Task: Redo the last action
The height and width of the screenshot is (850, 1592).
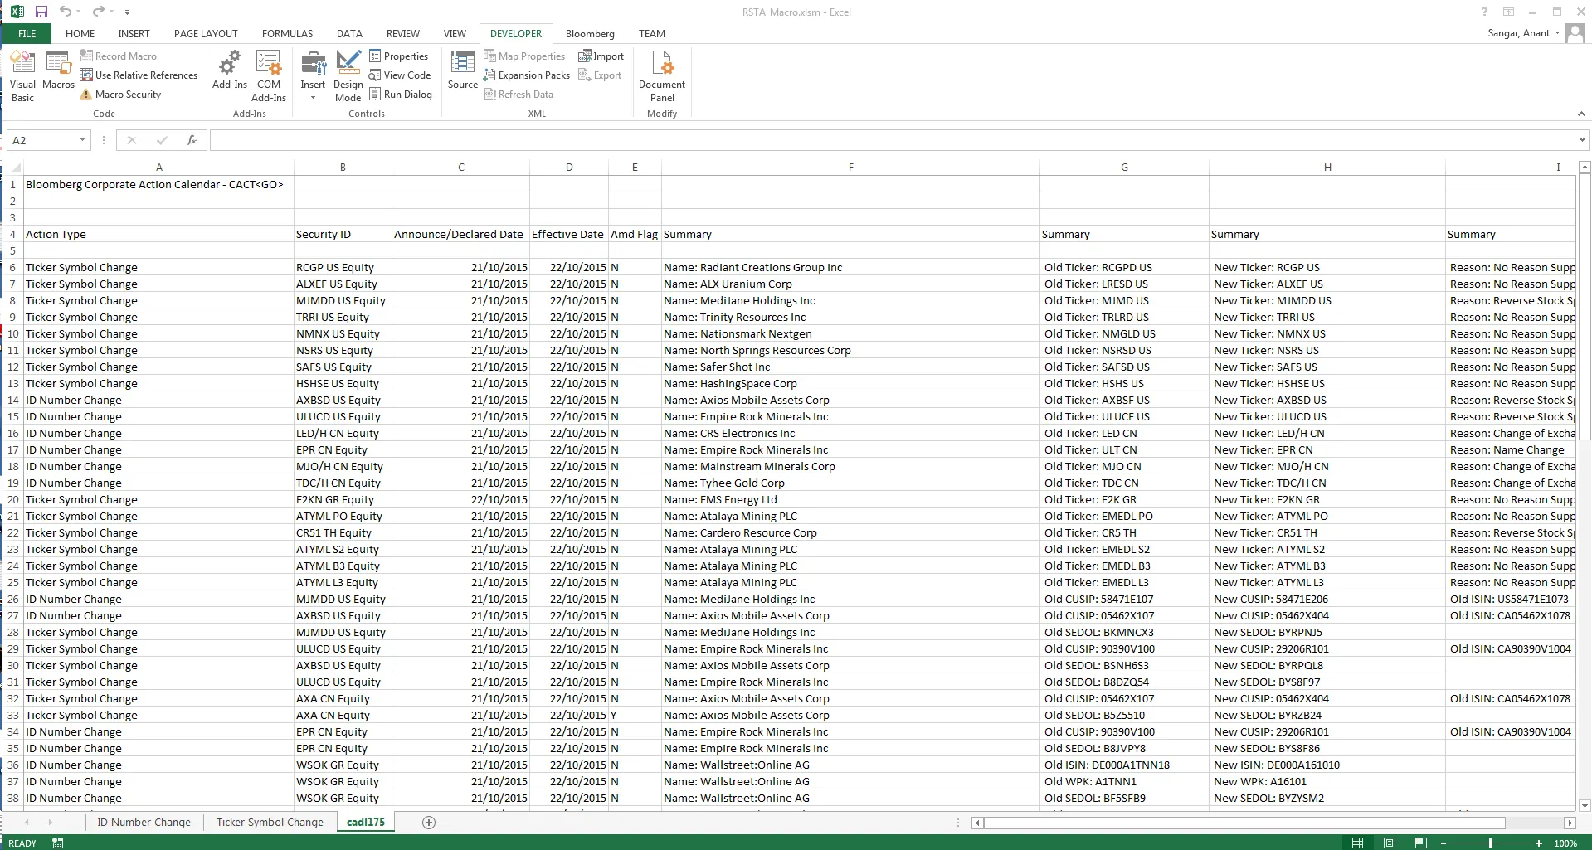Action: click(x=98, y=12)
